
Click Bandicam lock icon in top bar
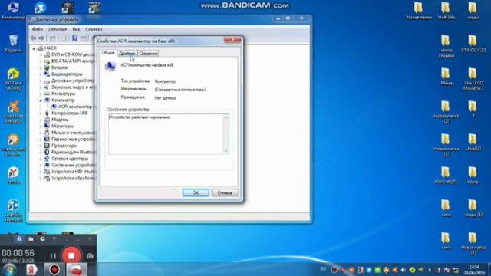pos(19,239)
